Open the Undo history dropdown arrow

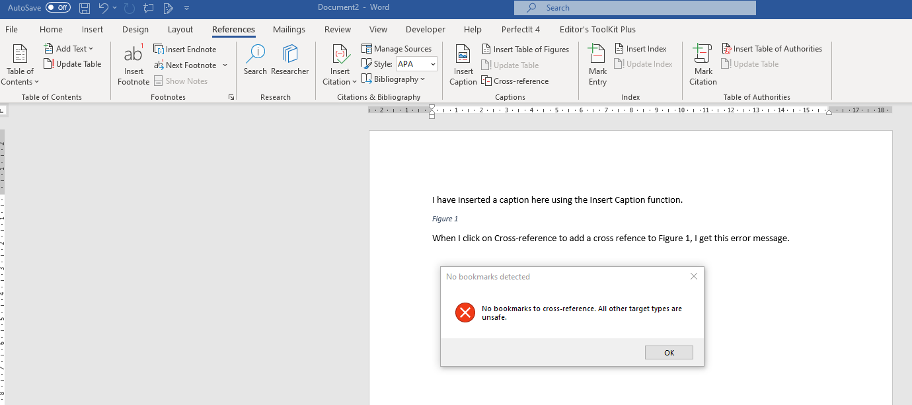pyautogui.click(x=114, y=8)
